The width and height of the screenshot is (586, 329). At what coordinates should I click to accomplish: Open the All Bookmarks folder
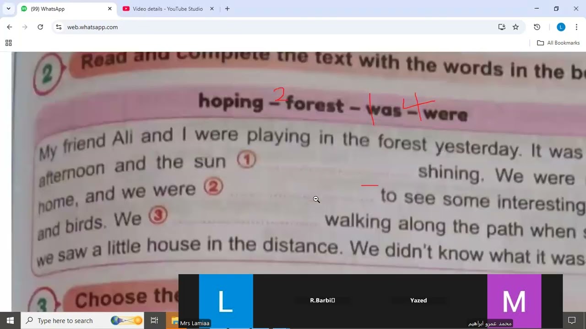pos(559,43)
